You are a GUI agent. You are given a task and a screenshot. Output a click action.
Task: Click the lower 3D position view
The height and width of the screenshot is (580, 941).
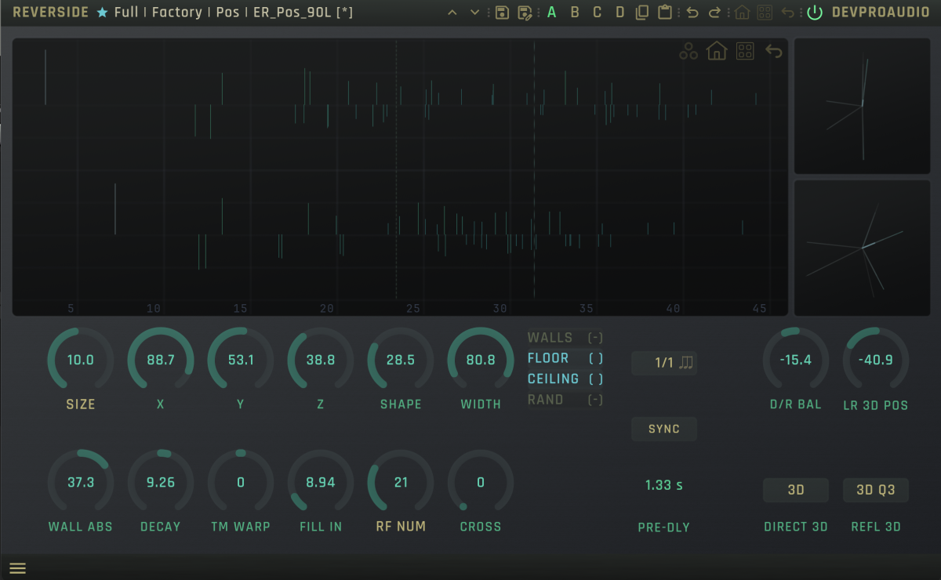tap(863, 248)
